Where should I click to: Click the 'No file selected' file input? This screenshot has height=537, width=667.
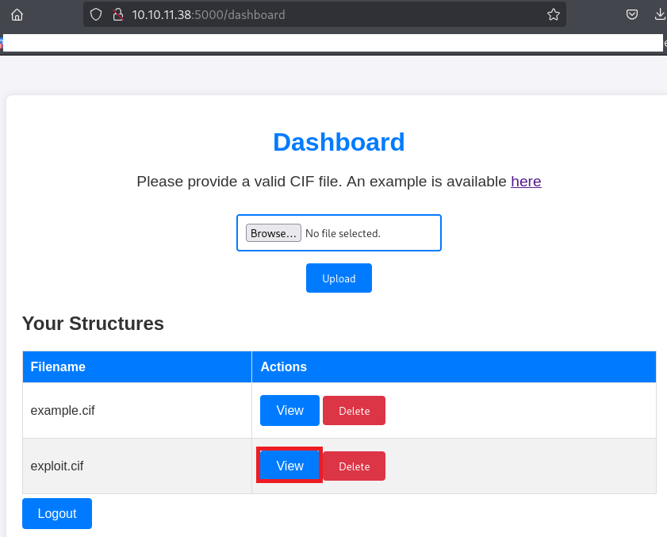point(365,233)
